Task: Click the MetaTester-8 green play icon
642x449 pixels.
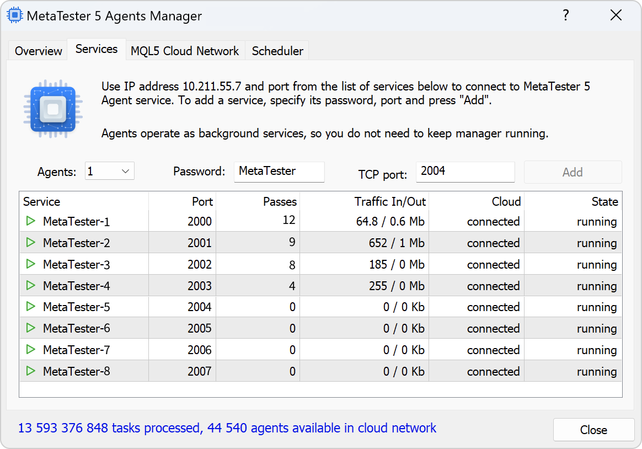Action: [31, 371]
